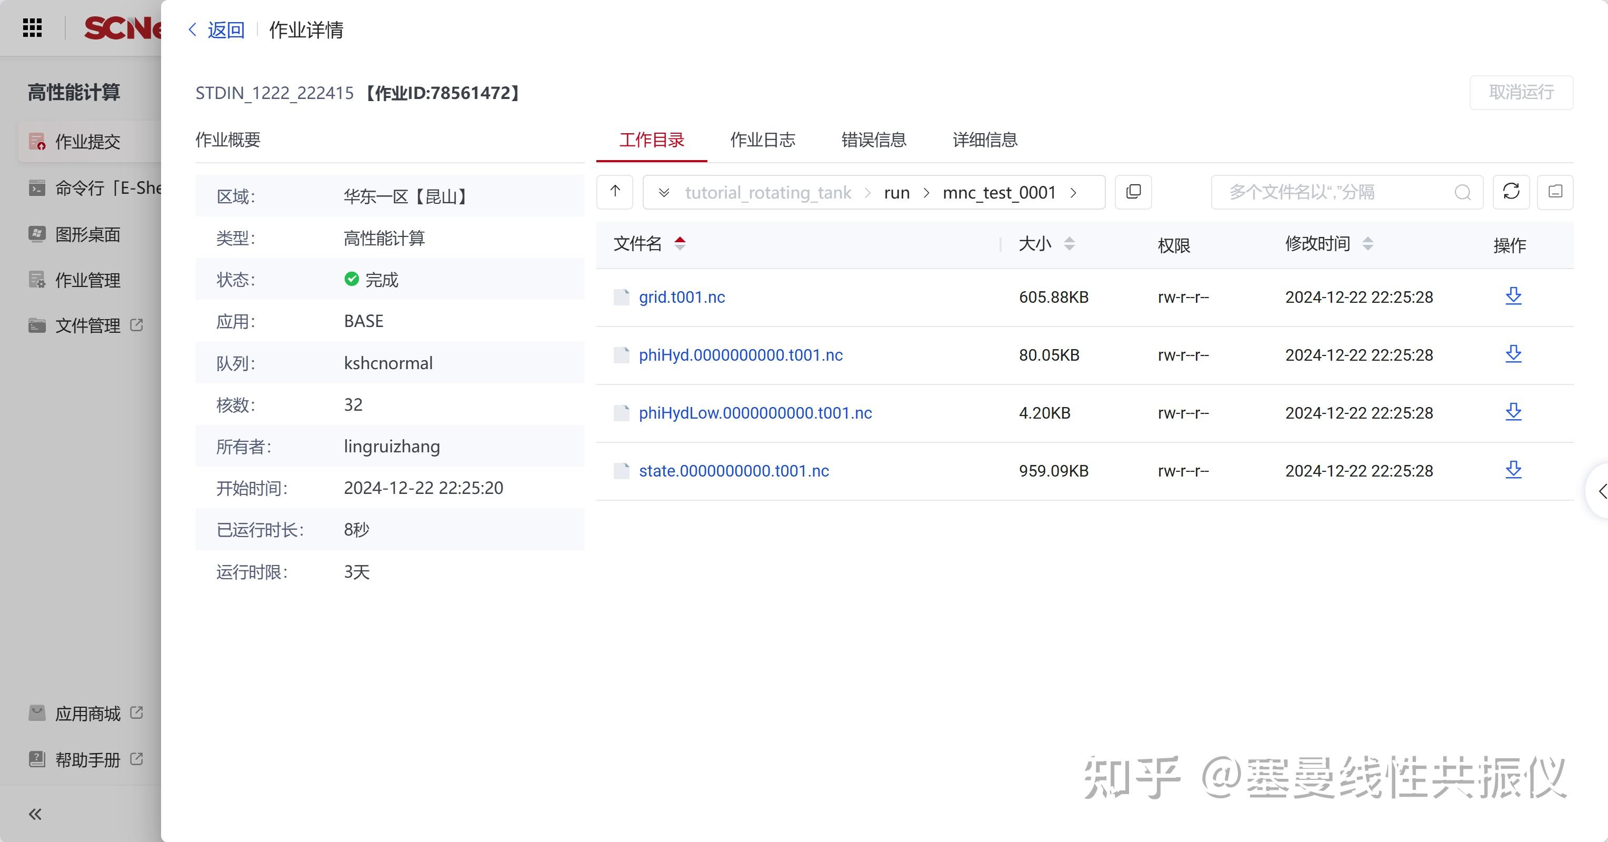Open the 错误信息 tab

tap(874, 141)
